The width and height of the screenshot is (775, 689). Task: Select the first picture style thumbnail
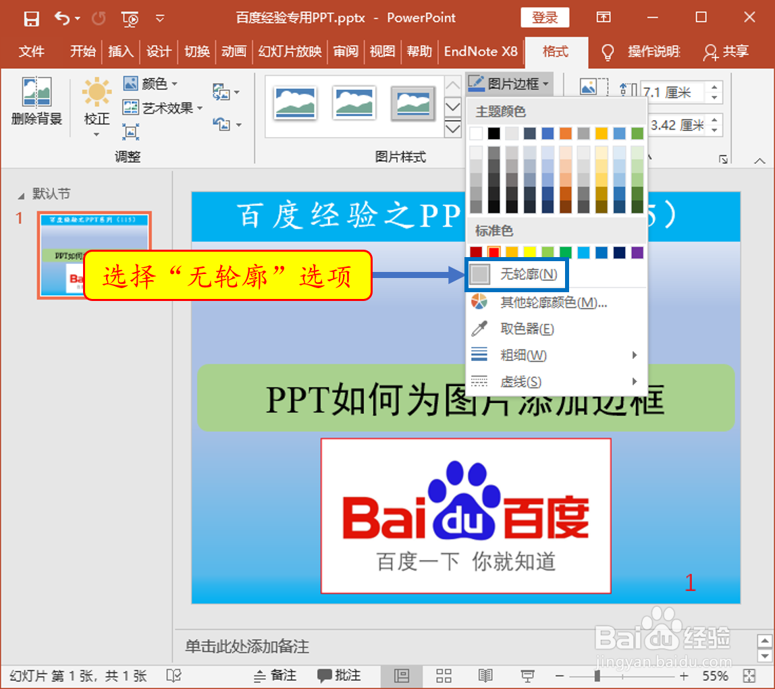click(294, 103)
